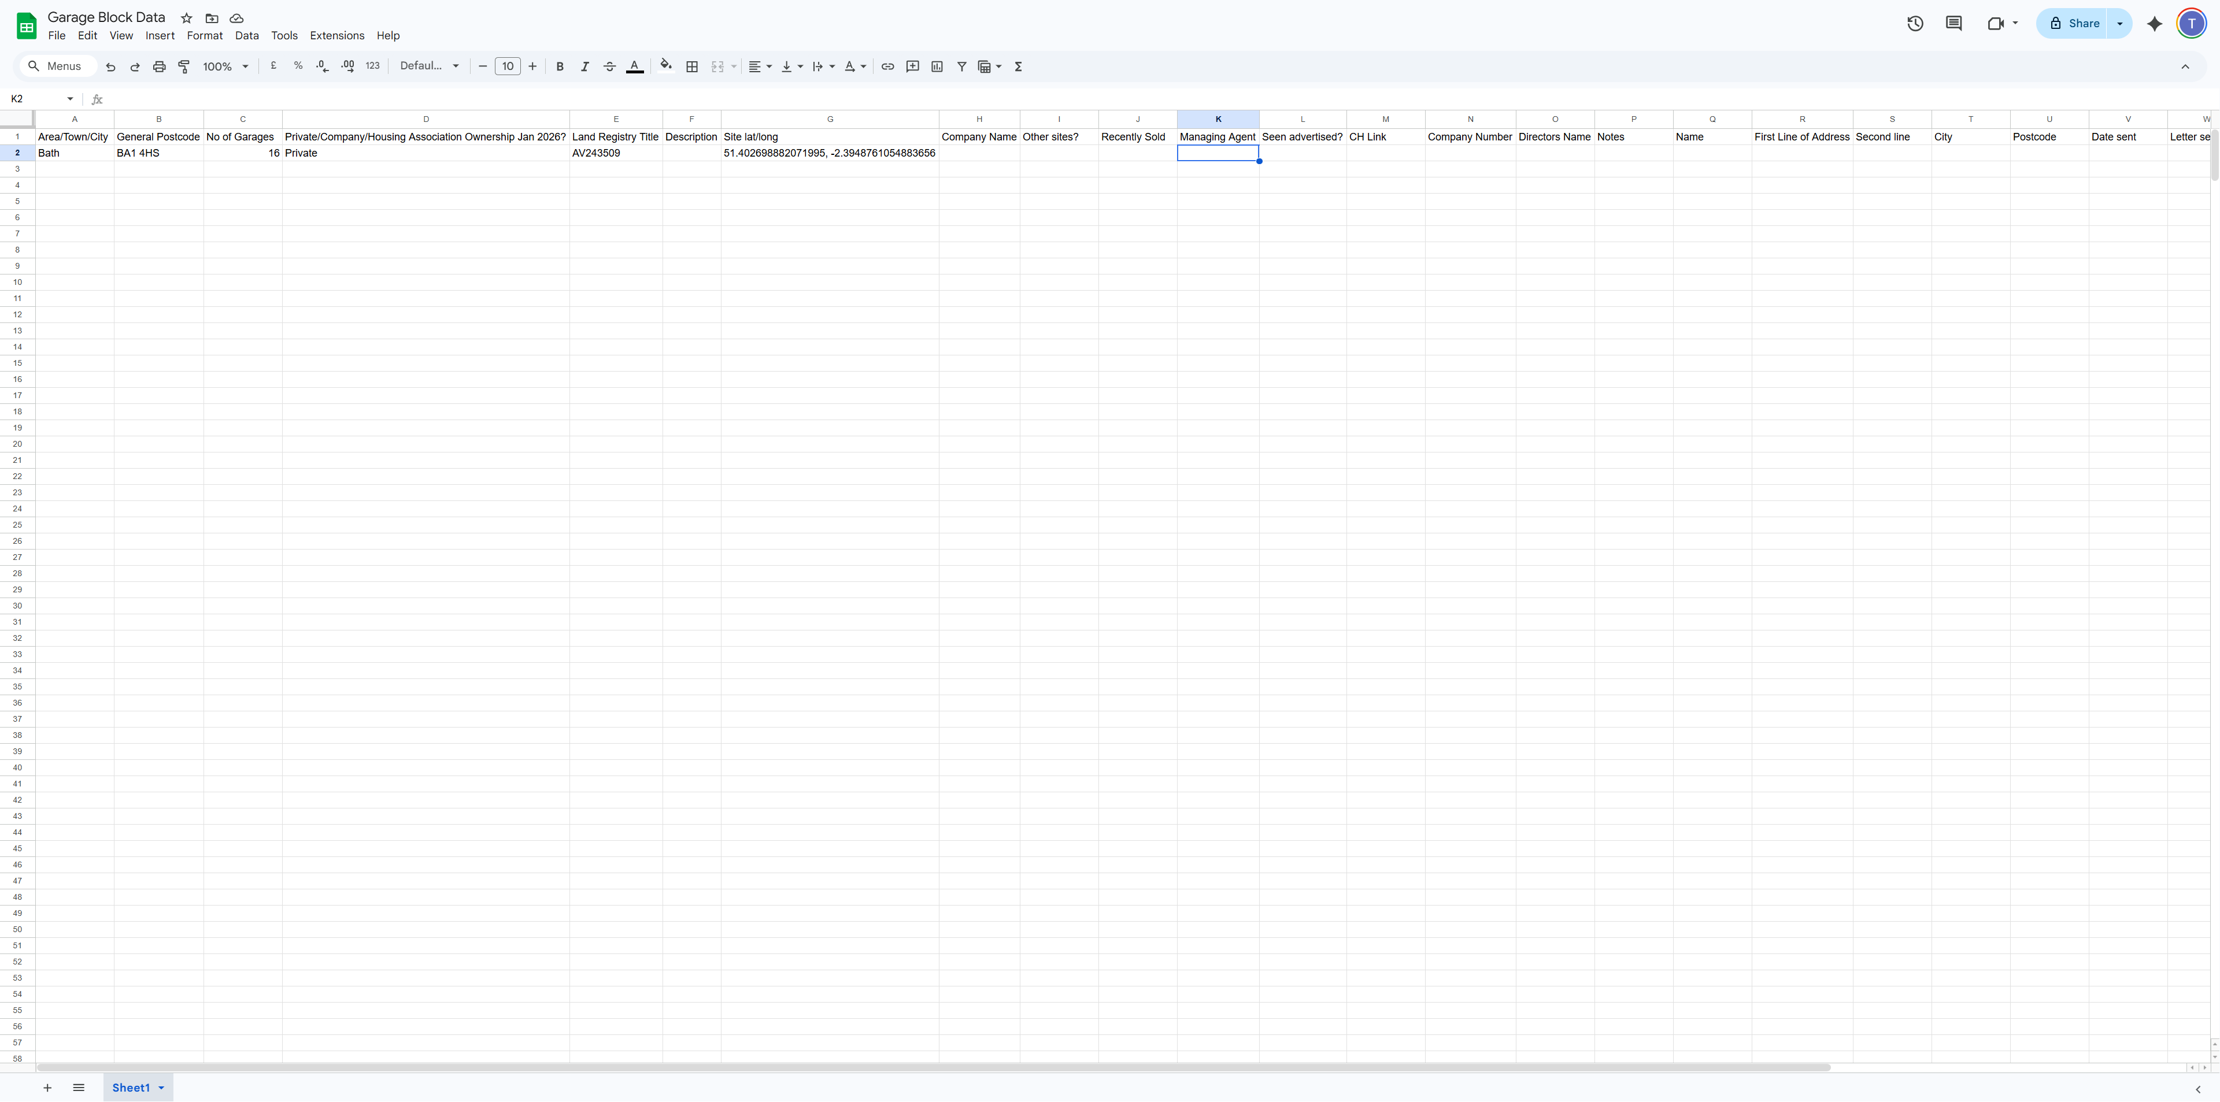Toggle italic formatting

[584, 66]
